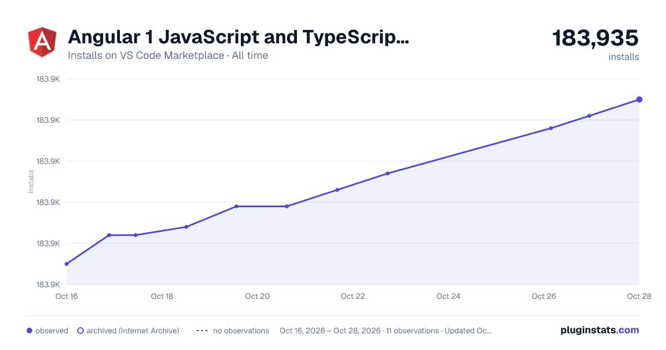
Task: Select the data point near Oct 27
Action: click(x=589, y=116)
